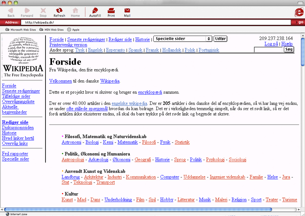Click the Log på link
Viewport: 305px width, 216px height.
coord(271,44)
